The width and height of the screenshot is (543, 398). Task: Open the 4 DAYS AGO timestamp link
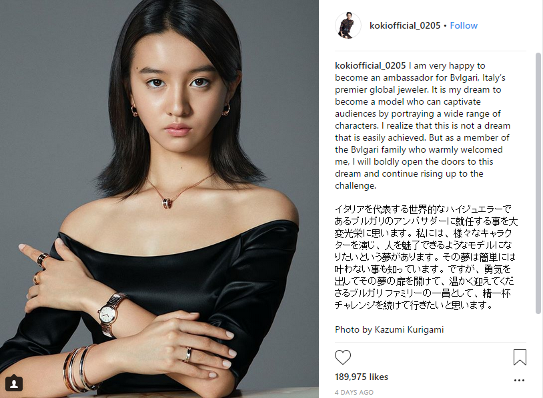pyautogui.click(x=354, y=393)
